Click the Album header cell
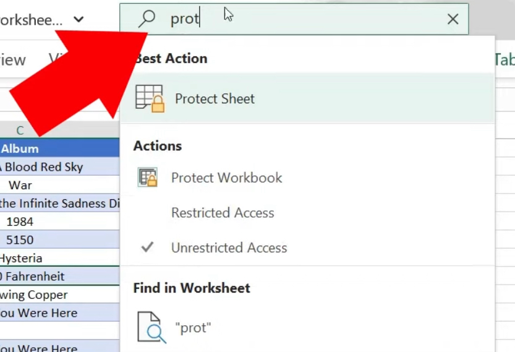 59,148
